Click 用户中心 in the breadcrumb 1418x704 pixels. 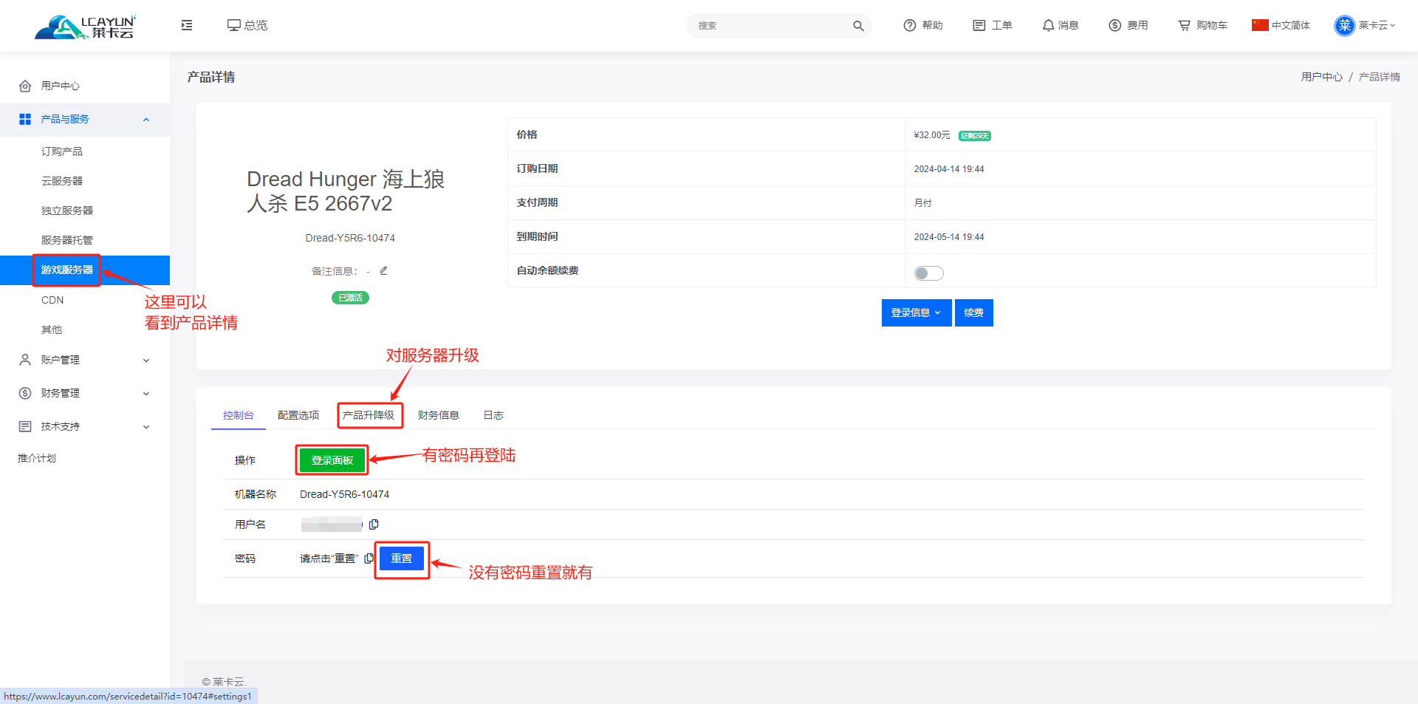pos(1321,77)
